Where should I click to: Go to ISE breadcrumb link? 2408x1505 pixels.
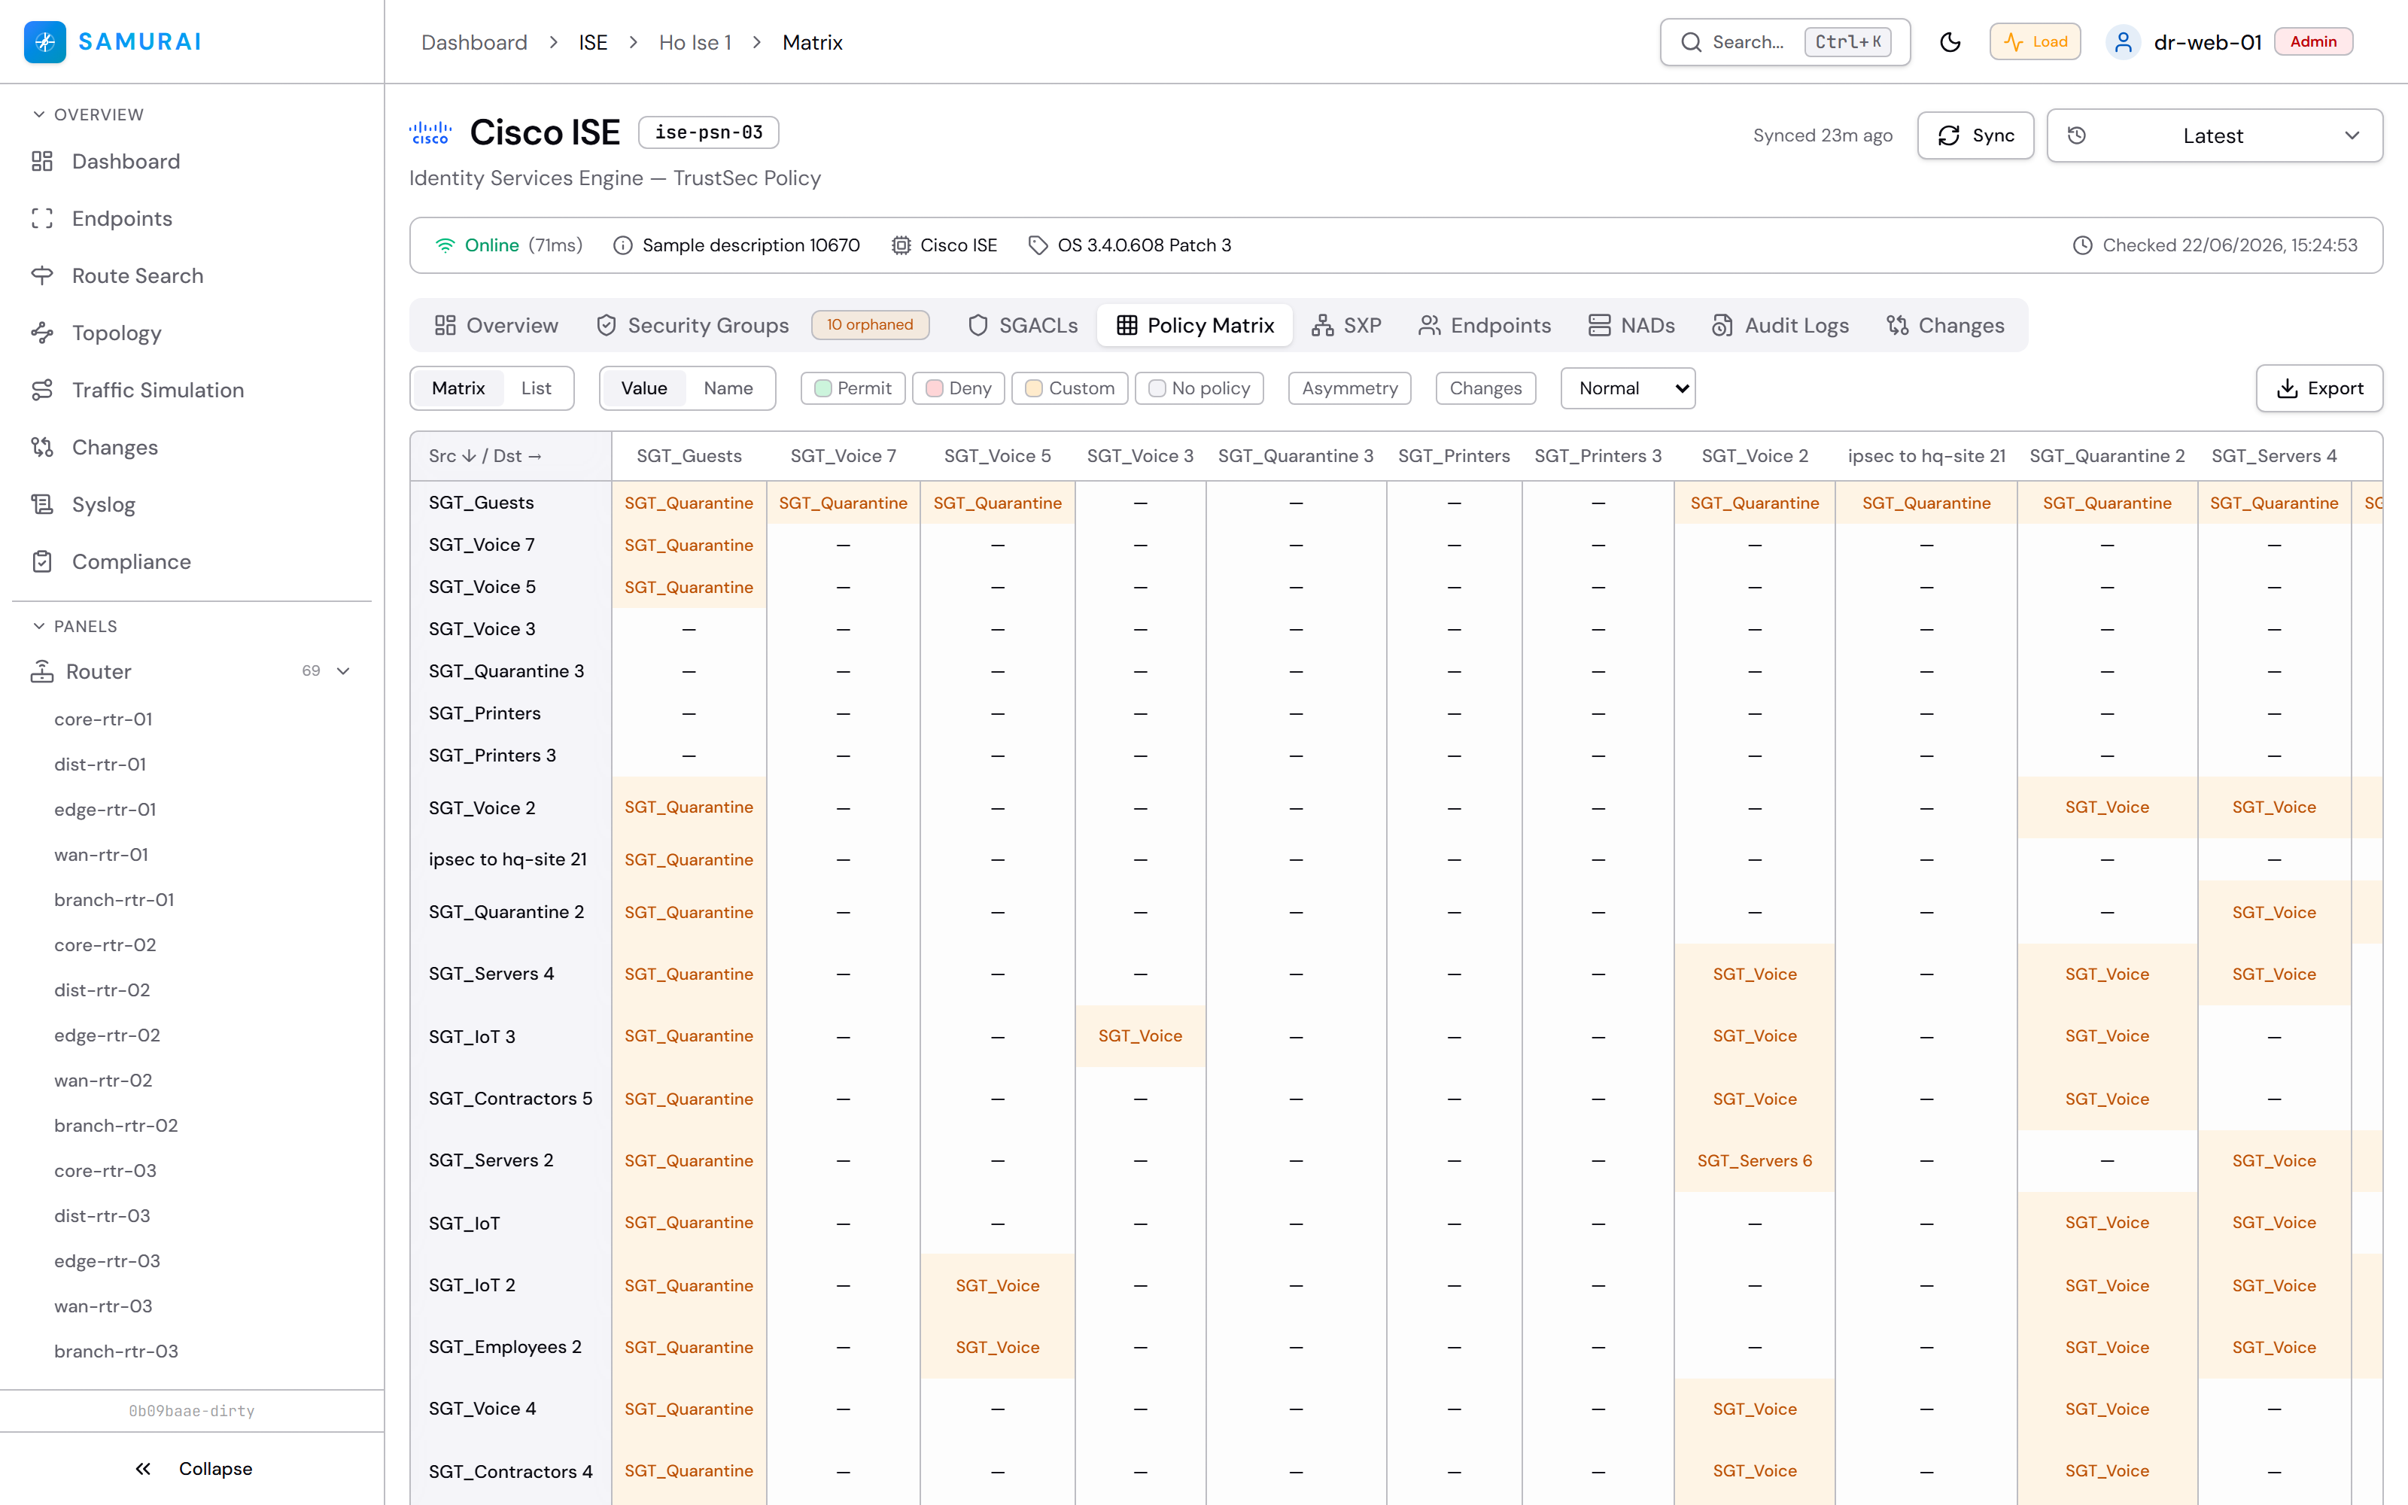click(593, 42)
